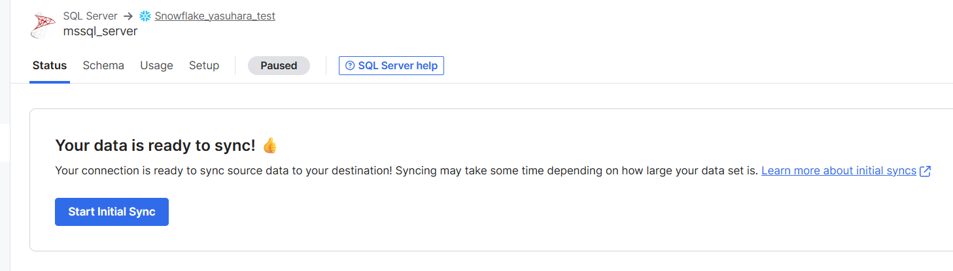This screenshot has width=953, height=271.
Task: Click the Your data is ready to sync heading
Action: pos(155,146)
